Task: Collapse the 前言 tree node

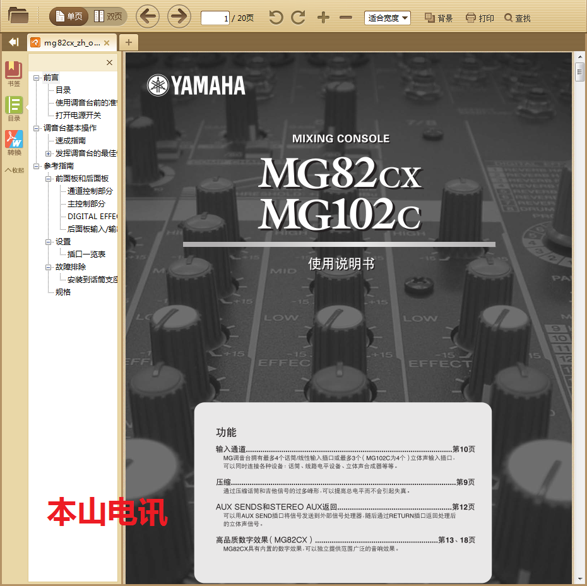Action: click(x=37, y=78)
